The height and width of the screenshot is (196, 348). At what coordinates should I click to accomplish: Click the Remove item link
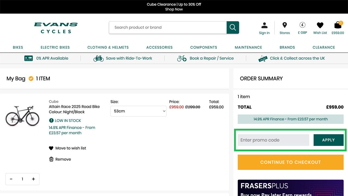click(63, 159)
